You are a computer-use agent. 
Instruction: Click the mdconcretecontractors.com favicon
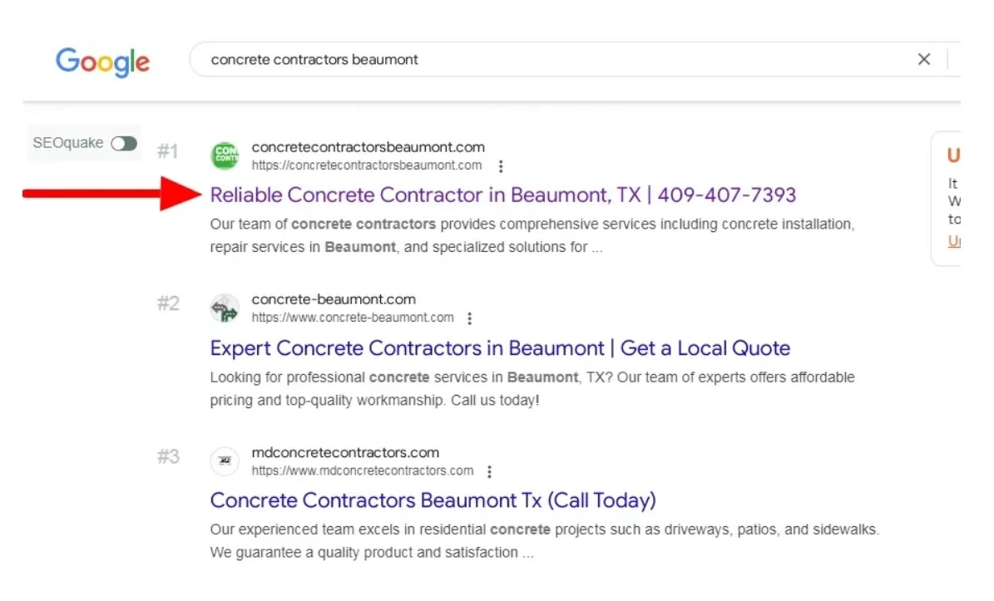tap(225, 461)
